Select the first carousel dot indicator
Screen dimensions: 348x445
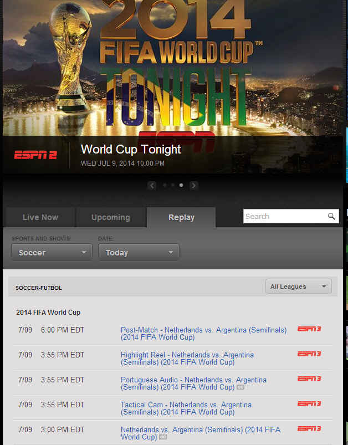coord(165,185)
